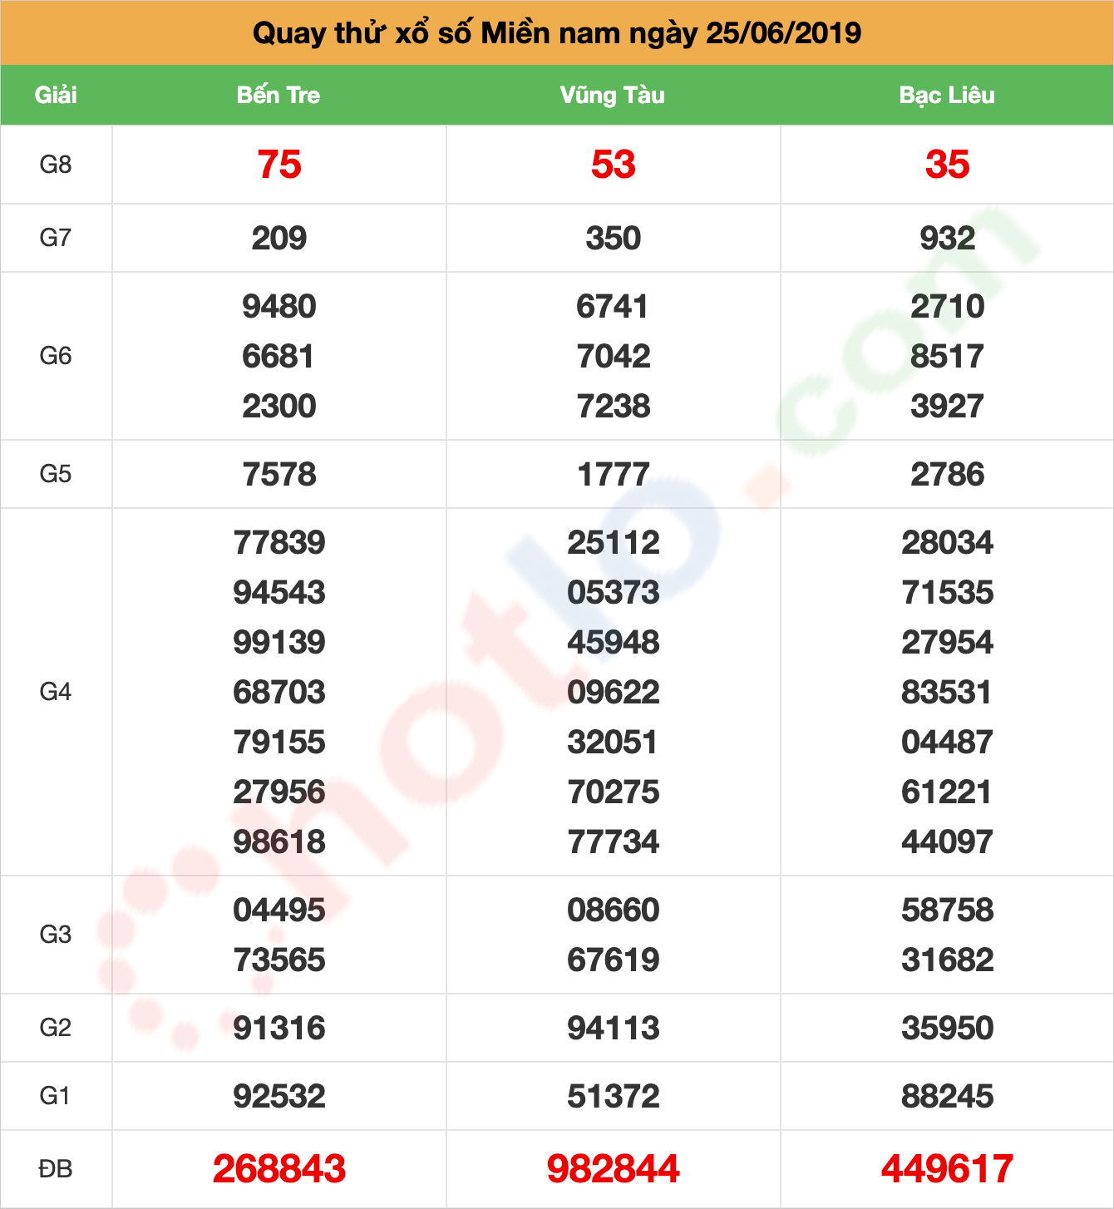Select the 'Giải' column header
Screen dimensions: 1114x1209
point(56,95)
